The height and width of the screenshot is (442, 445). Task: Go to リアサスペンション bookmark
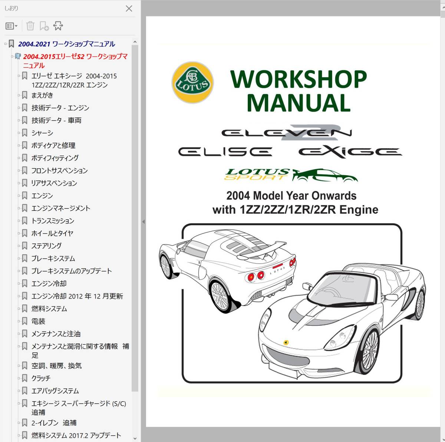pos(54,183)
